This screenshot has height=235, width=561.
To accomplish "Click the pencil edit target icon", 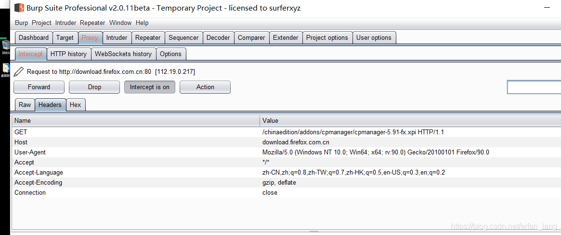I will 19,71.
